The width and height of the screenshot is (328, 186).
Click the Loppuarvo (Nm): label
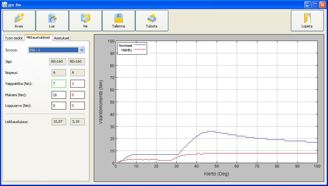18,106
